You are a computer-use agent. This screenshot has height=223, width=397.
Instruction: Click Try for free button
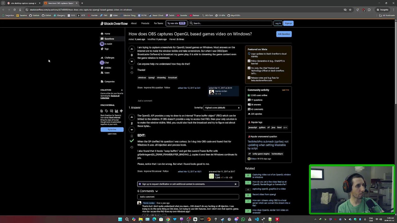click(112, 129)
